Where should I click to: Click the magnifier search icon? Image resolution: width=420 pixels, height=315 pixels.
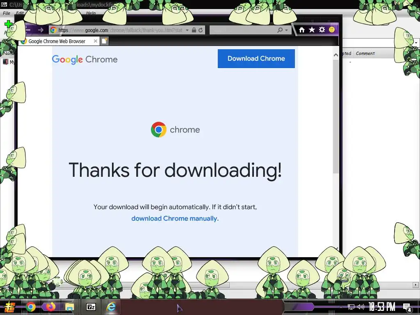280,30
